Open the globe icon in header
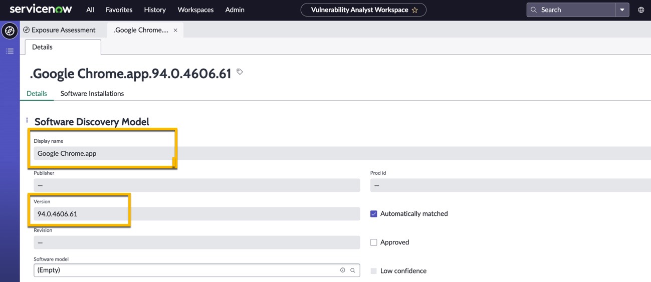Screen dimensions: 651x282 click(x=641, y=10)
